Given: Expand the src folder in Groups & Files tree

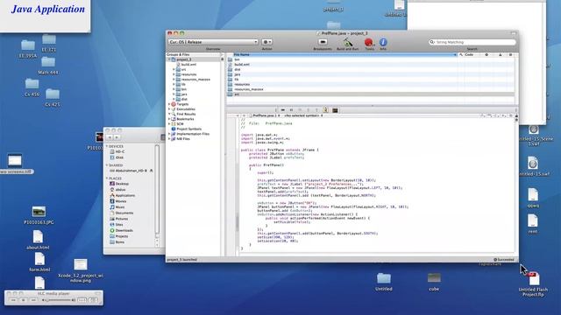Looking at the screenshot, I should [174, 69].
